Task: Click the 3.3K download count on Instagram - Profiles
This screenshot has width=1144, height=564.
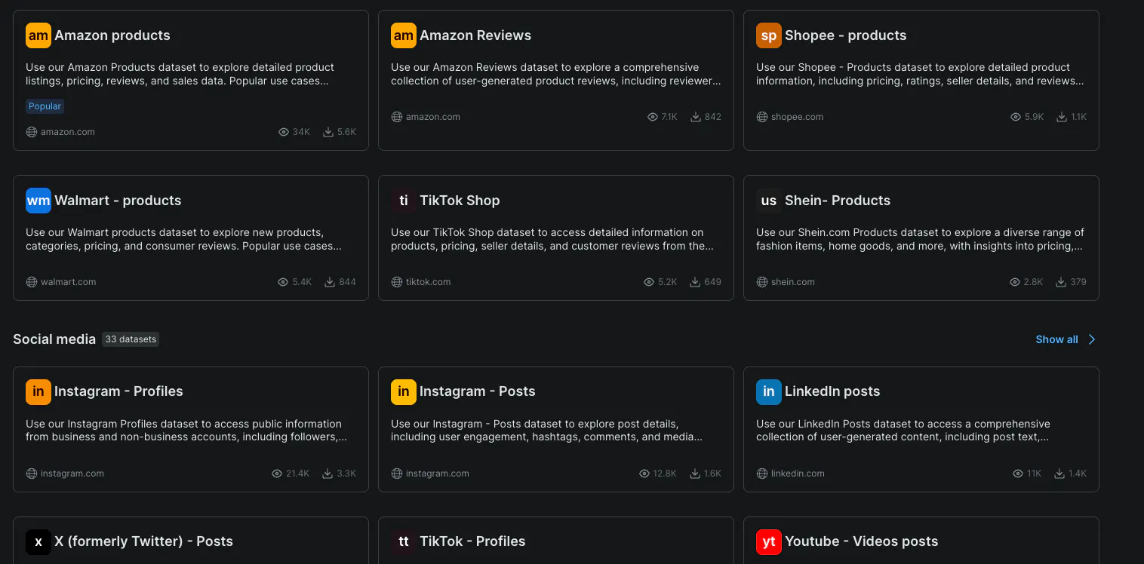Action: pos(346,474)
